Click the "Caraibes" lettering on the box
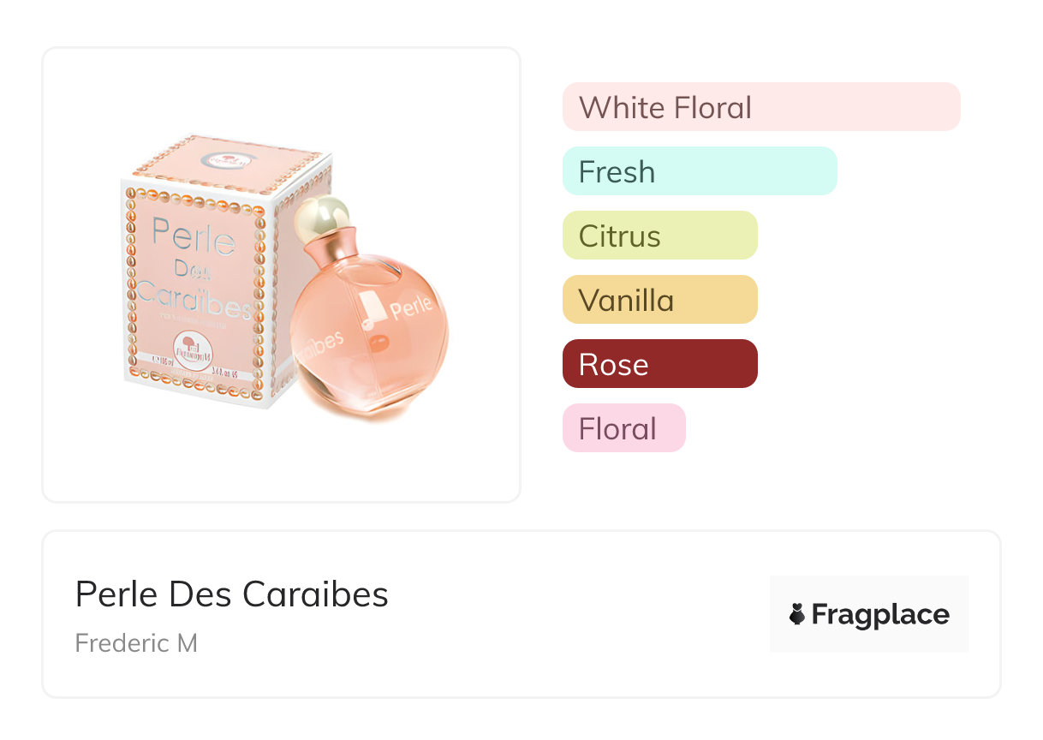1043x740 pixels. point(193,297)
